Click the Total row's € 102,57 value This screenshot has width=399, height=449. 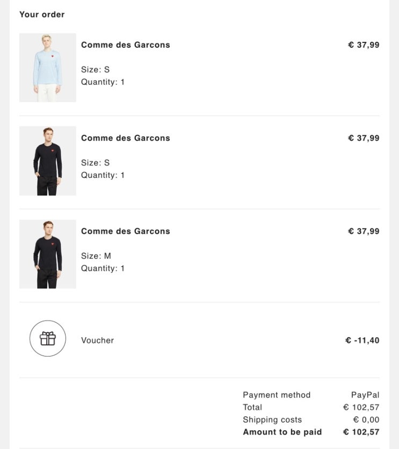click(x=361, y=408)
